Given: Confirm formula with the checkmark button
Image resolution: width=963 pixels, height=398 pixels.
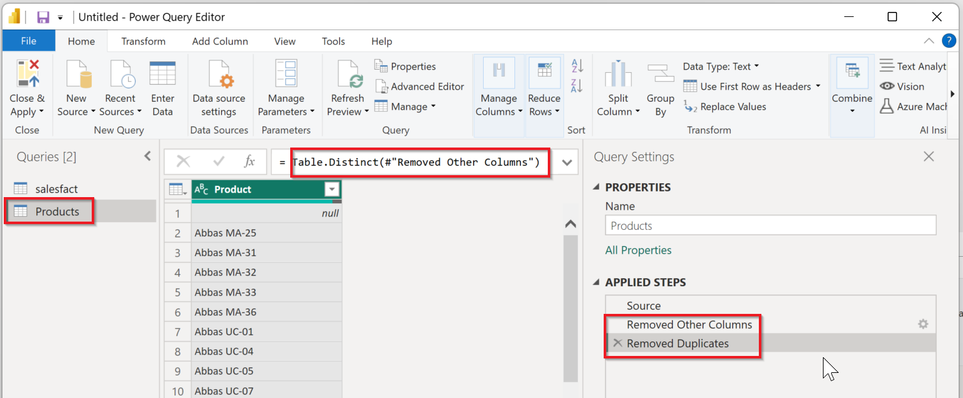Looking at the screenshot, I should pos(219,162).
